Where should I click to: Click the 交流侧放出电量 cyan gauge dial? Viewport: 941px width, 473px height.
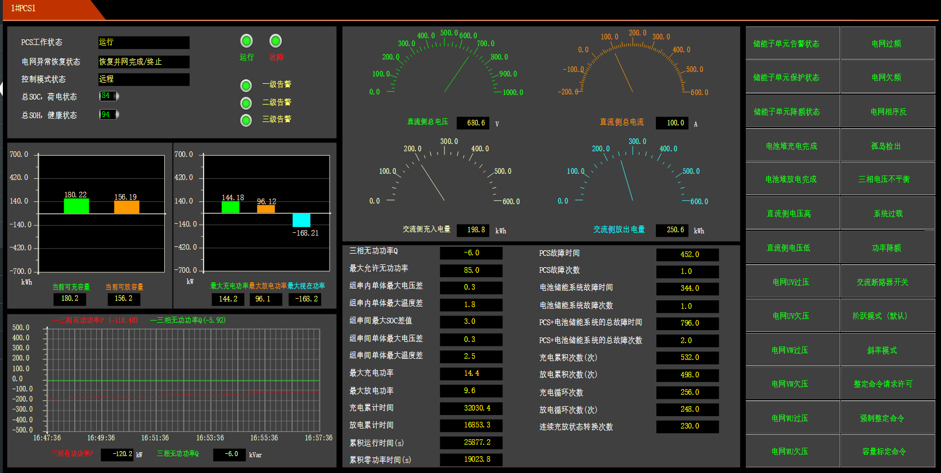[x=633, y=172]
